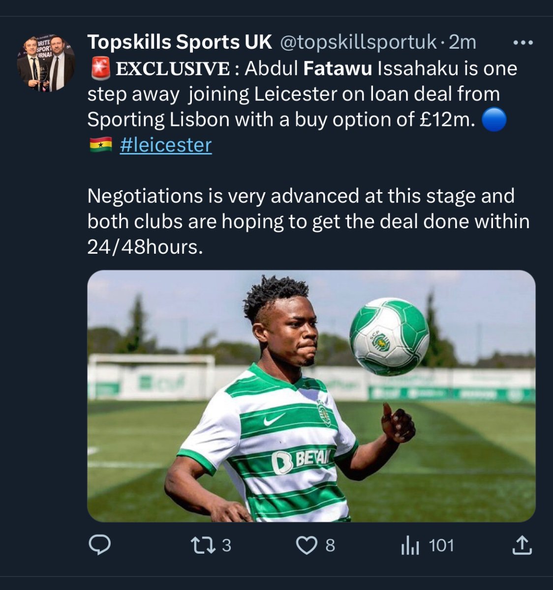
Task: View tweet analytics bar chart icon
Action: (x=410, y=545)
